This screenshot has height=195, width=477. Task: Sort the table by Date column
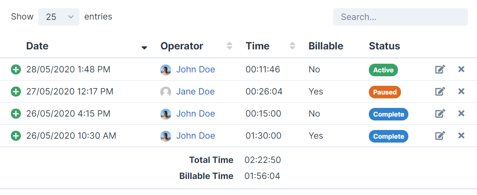coord(37,46)
